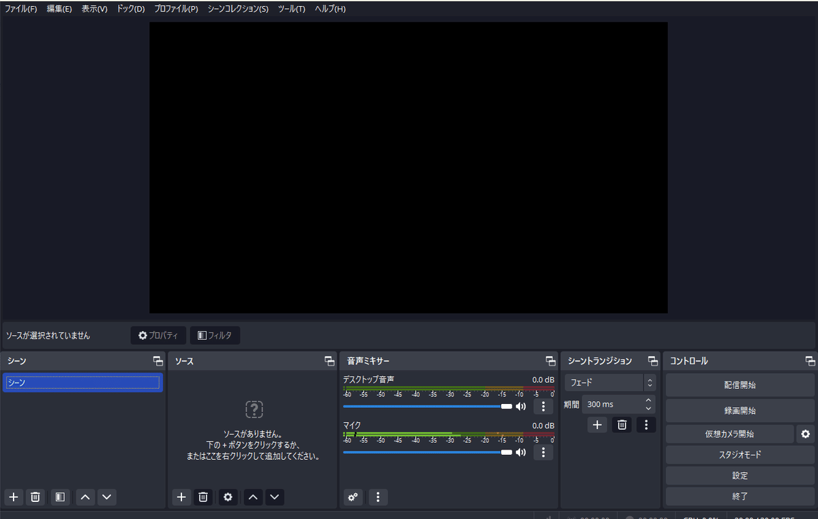Open advanced audio properties gears icon
The width and height of the screenshot is (818, 519).
tap(353, 497)
